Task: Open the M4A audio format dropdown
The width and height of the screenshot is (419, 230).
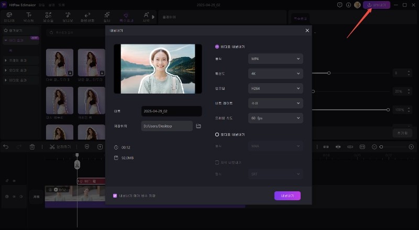Action: [x=275, y=146]
